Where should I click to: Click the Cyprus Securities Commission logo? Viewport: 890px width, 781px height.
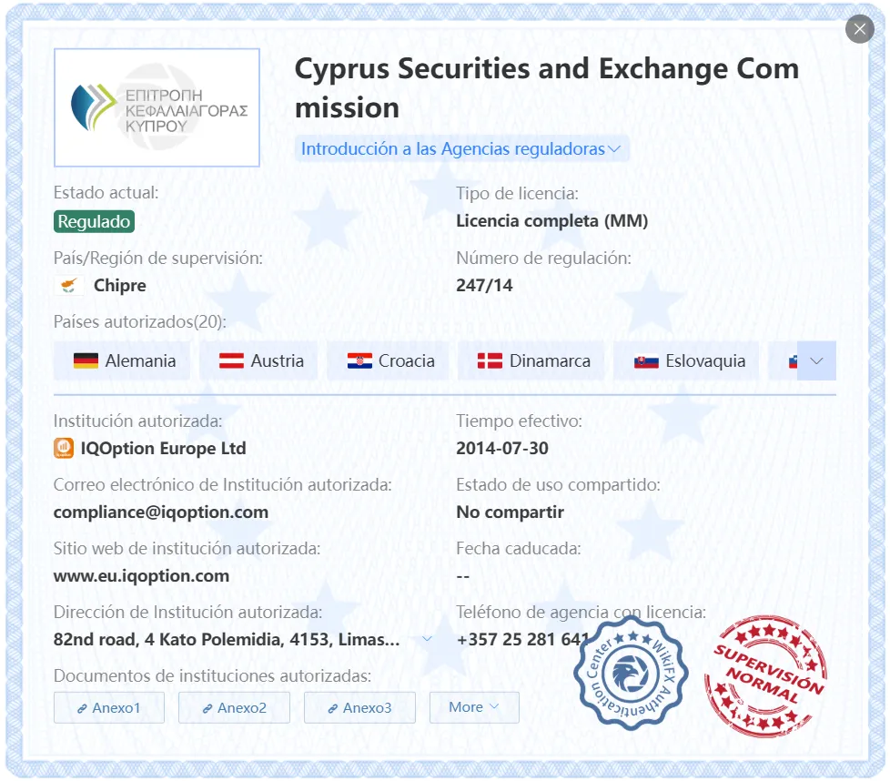(157, 107)
